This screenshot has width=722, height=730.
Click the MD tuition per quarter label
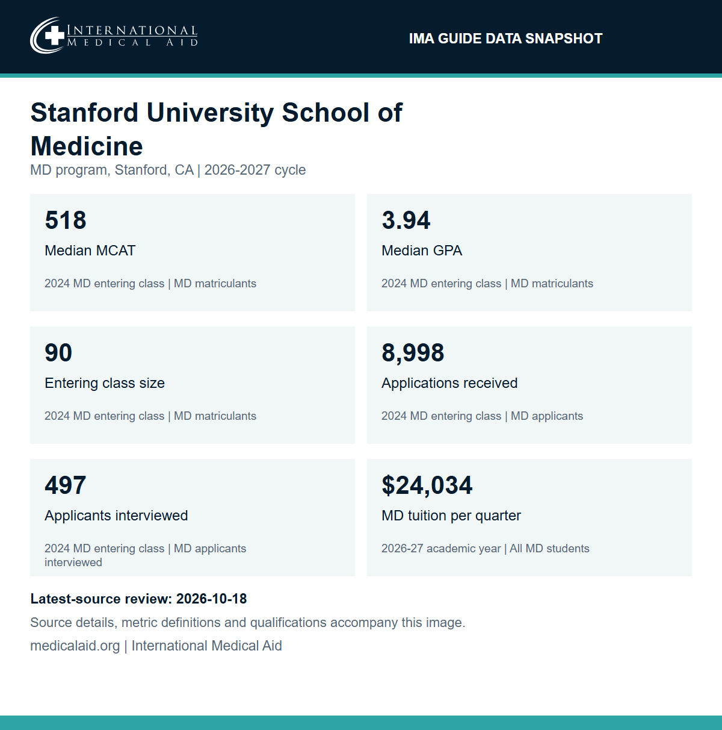click(451, 516)
